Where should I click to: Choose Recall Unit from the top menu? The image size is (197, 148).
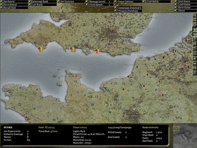[x=14, y=8]
